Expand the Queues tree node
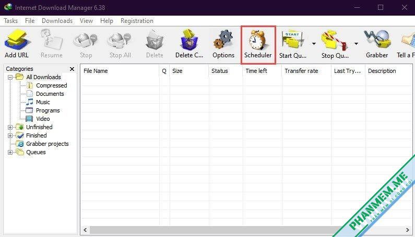 point(10,152)
